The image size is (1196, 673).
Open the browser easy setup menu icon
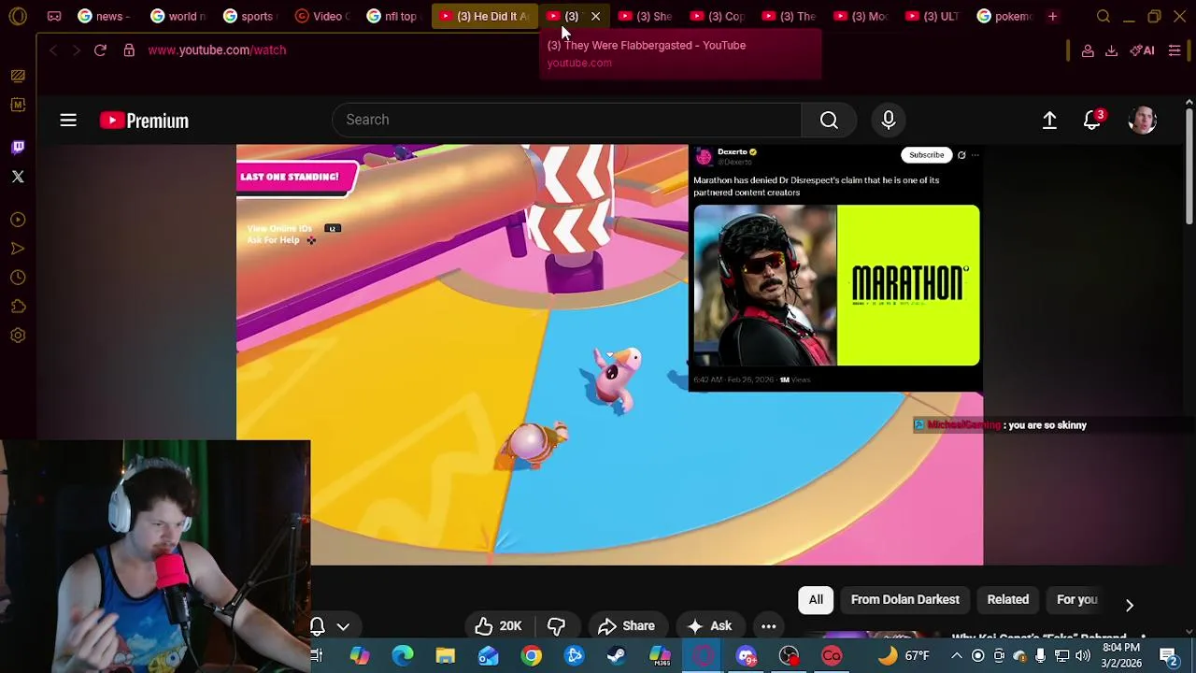pos(1175,50)
